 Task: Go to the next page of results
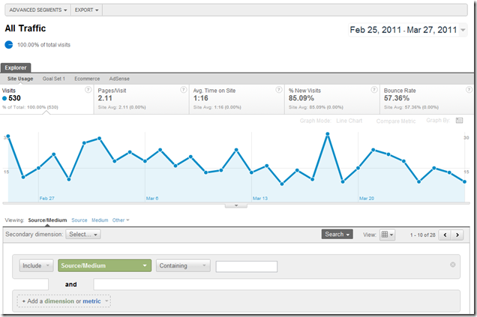coord(457,235)
